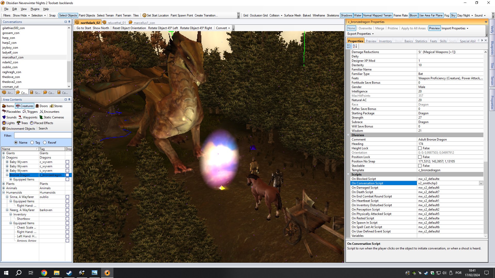Switch property grid to categorized view
Screen dimensions: 495x278
tap(349, 46)
